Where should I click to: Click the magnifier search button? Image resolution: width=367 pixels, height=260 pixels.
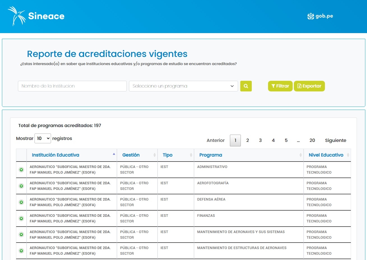pyautogui.click(x=246, y=86)
